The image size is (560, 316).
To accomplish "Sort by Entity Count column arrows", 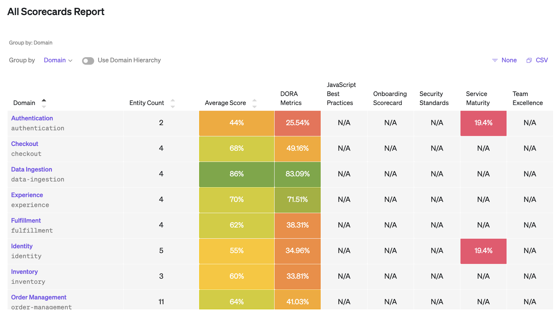I will (x=173, y=103).
